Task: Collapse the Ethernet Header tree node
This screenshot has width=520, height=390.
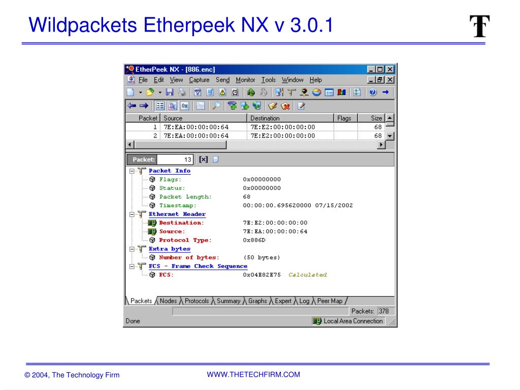Action: click(132, 215)
